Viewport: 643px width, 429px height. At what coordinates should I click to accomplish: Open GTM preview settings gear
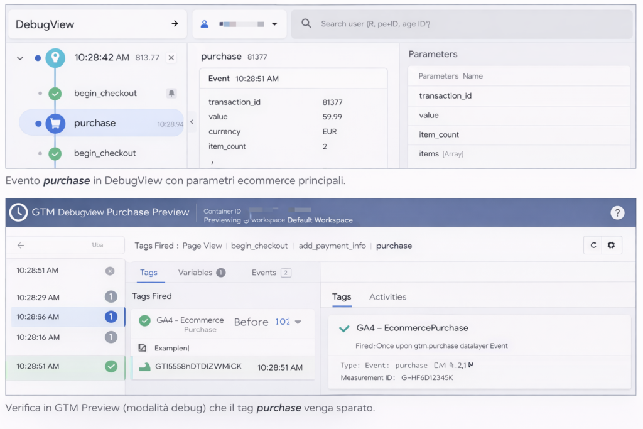click(612, 245)
